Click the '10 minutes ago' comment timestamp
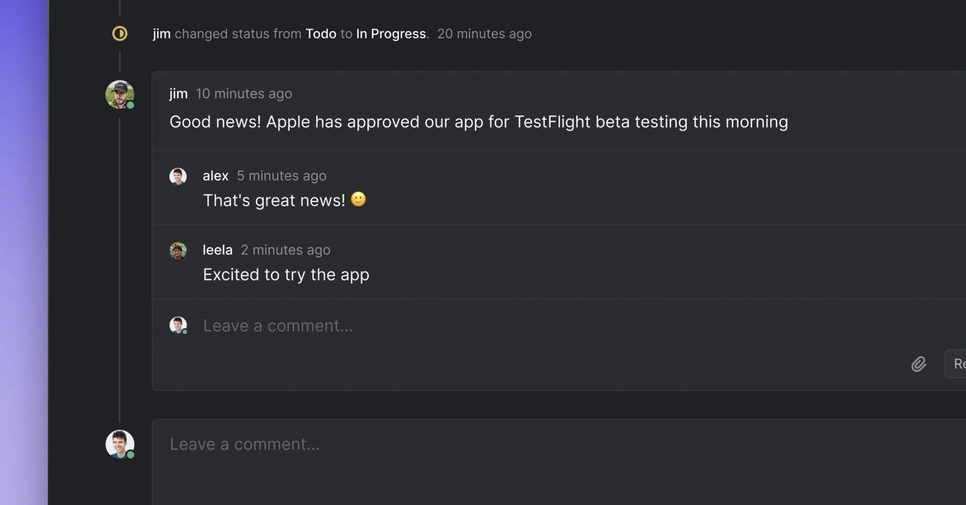The height and width of the screenshot is (505, 966). (244, 94)
